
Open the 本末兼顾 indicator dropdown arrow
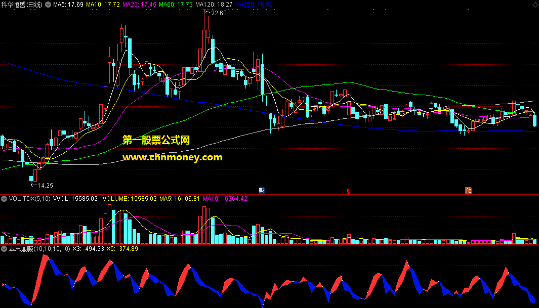tap(4, 249)
